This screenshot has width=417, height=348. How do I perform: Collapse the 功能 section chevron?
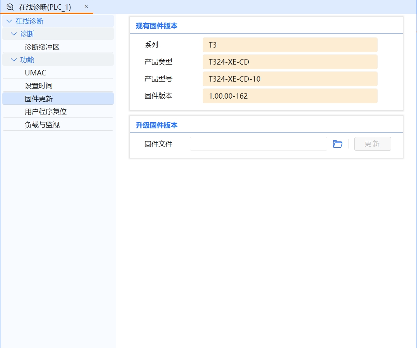tap(15, 60)
